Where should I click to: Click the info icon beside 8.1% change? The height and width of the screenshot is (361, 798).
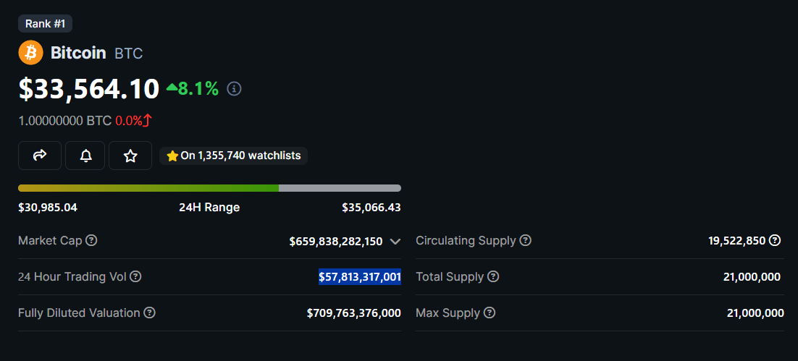[234, 89]
